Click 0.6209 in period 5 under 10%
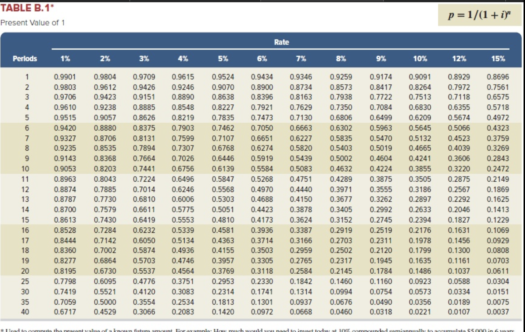Image resolution: width=525 pixels, height=332 pixels. pos(420,117)
